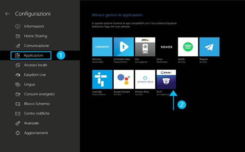Click the Blocco Schermo lock icon
245x152 pixels.
[x=18, y=104]
